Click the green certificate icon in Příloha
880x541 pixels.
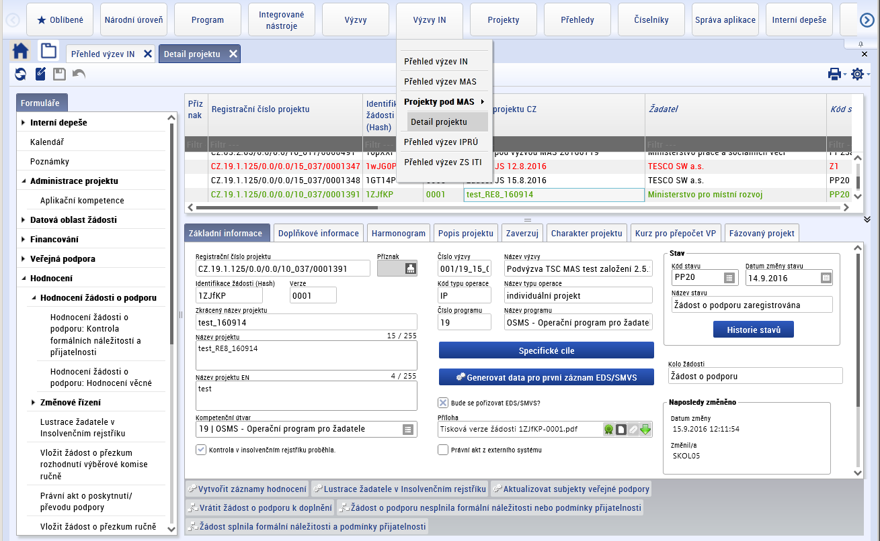point(608,430)
